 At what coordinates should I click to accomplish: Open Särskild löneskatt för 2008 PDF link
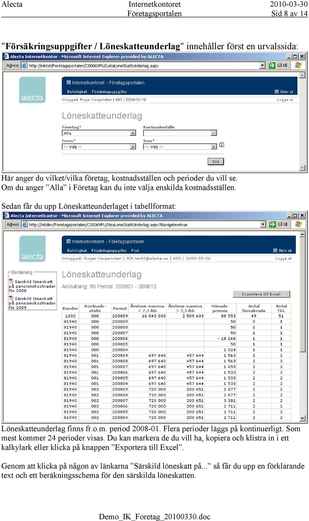(32, 286)
